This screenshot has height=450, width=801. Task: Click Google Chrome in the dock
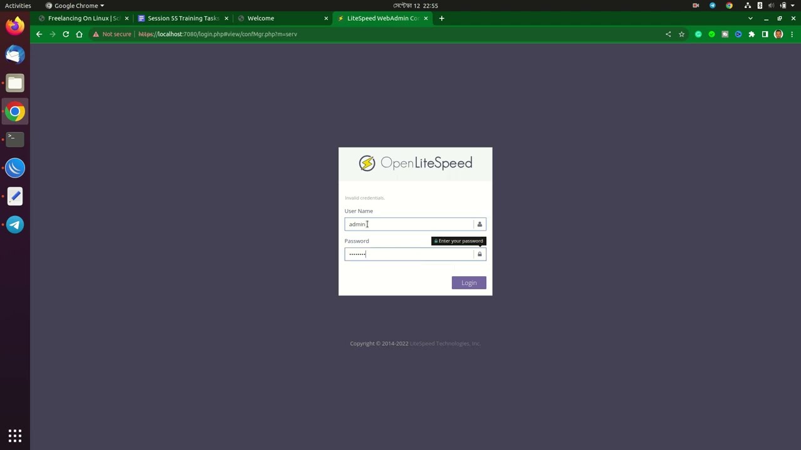click(x=15, y=112)
